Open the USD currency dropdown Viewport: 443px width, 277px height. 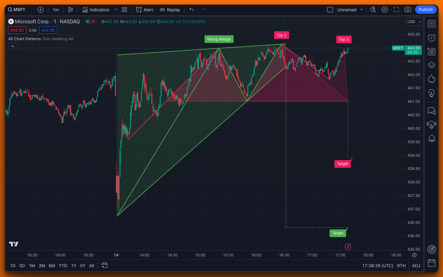coord(414,22)
